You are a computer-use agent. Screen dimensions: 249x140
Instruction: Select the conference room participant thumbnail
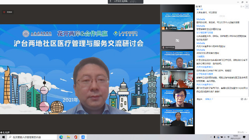177,79
